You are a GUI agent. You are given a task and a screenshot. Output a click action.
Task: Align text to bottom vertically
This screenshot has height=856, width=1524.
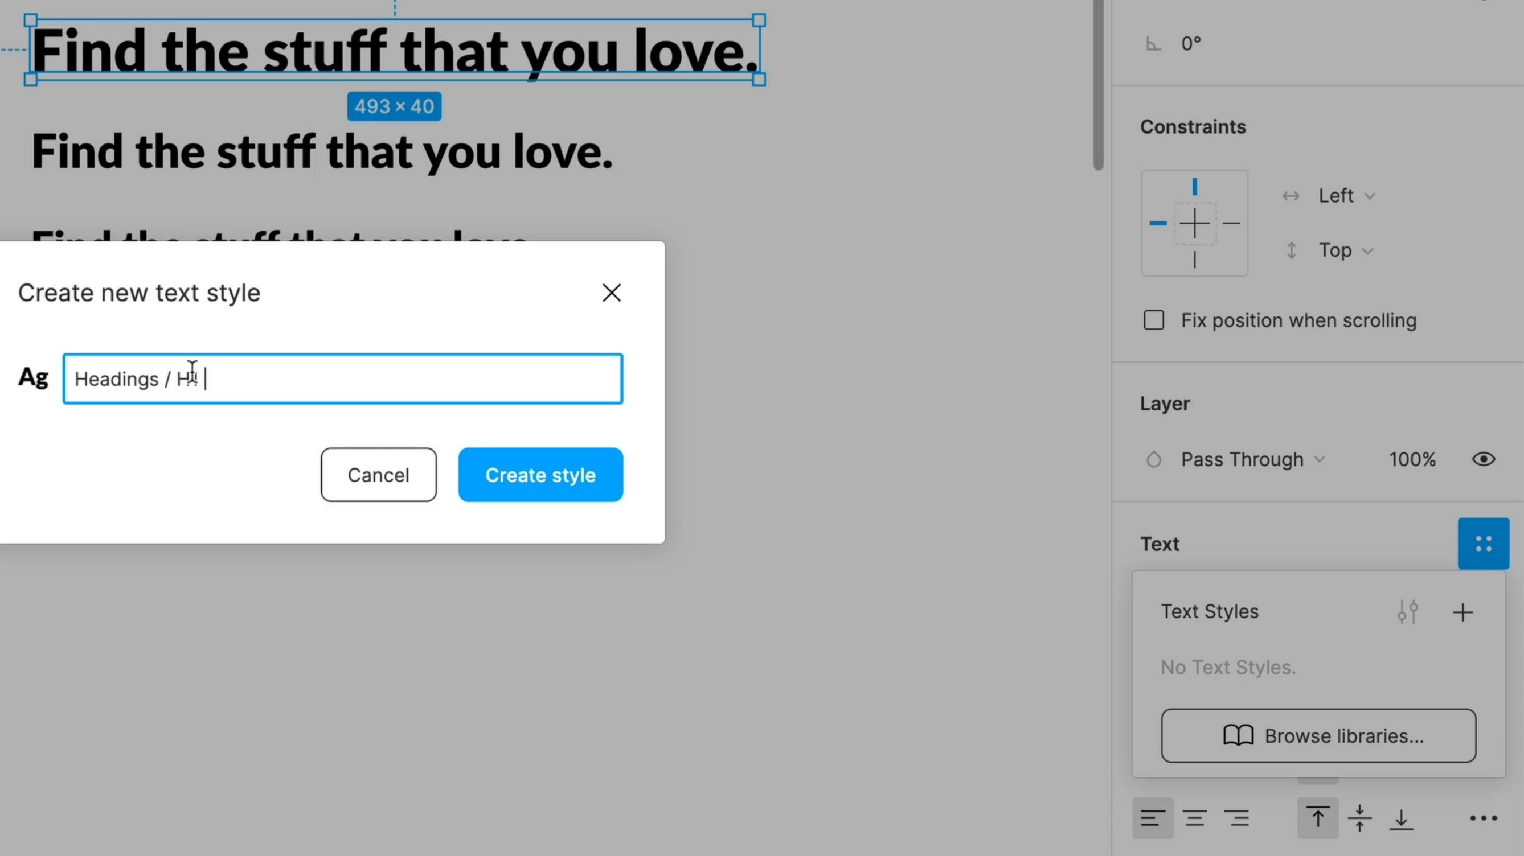click(1402, 818)
